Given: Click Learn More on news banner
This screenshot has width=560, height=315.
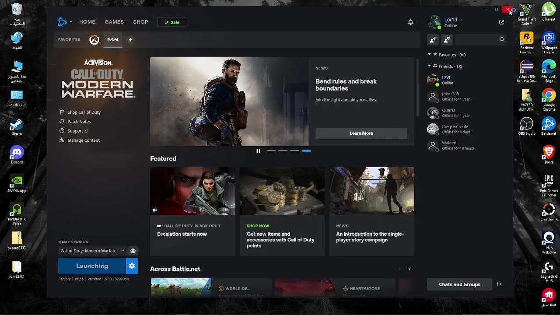Looking at the screenshot, I should point(361,133).
